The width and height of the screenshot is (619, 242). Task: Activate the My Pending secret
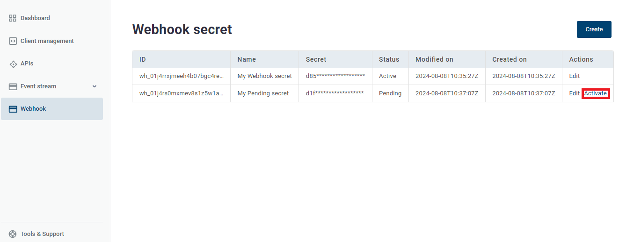(x=595, y=93)
